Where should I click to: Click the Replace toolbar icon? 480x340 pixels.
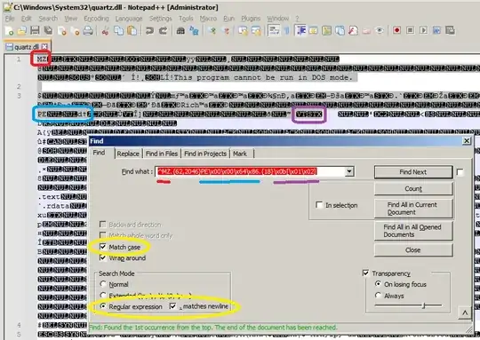pyautogui.click(x=194, y=30)
